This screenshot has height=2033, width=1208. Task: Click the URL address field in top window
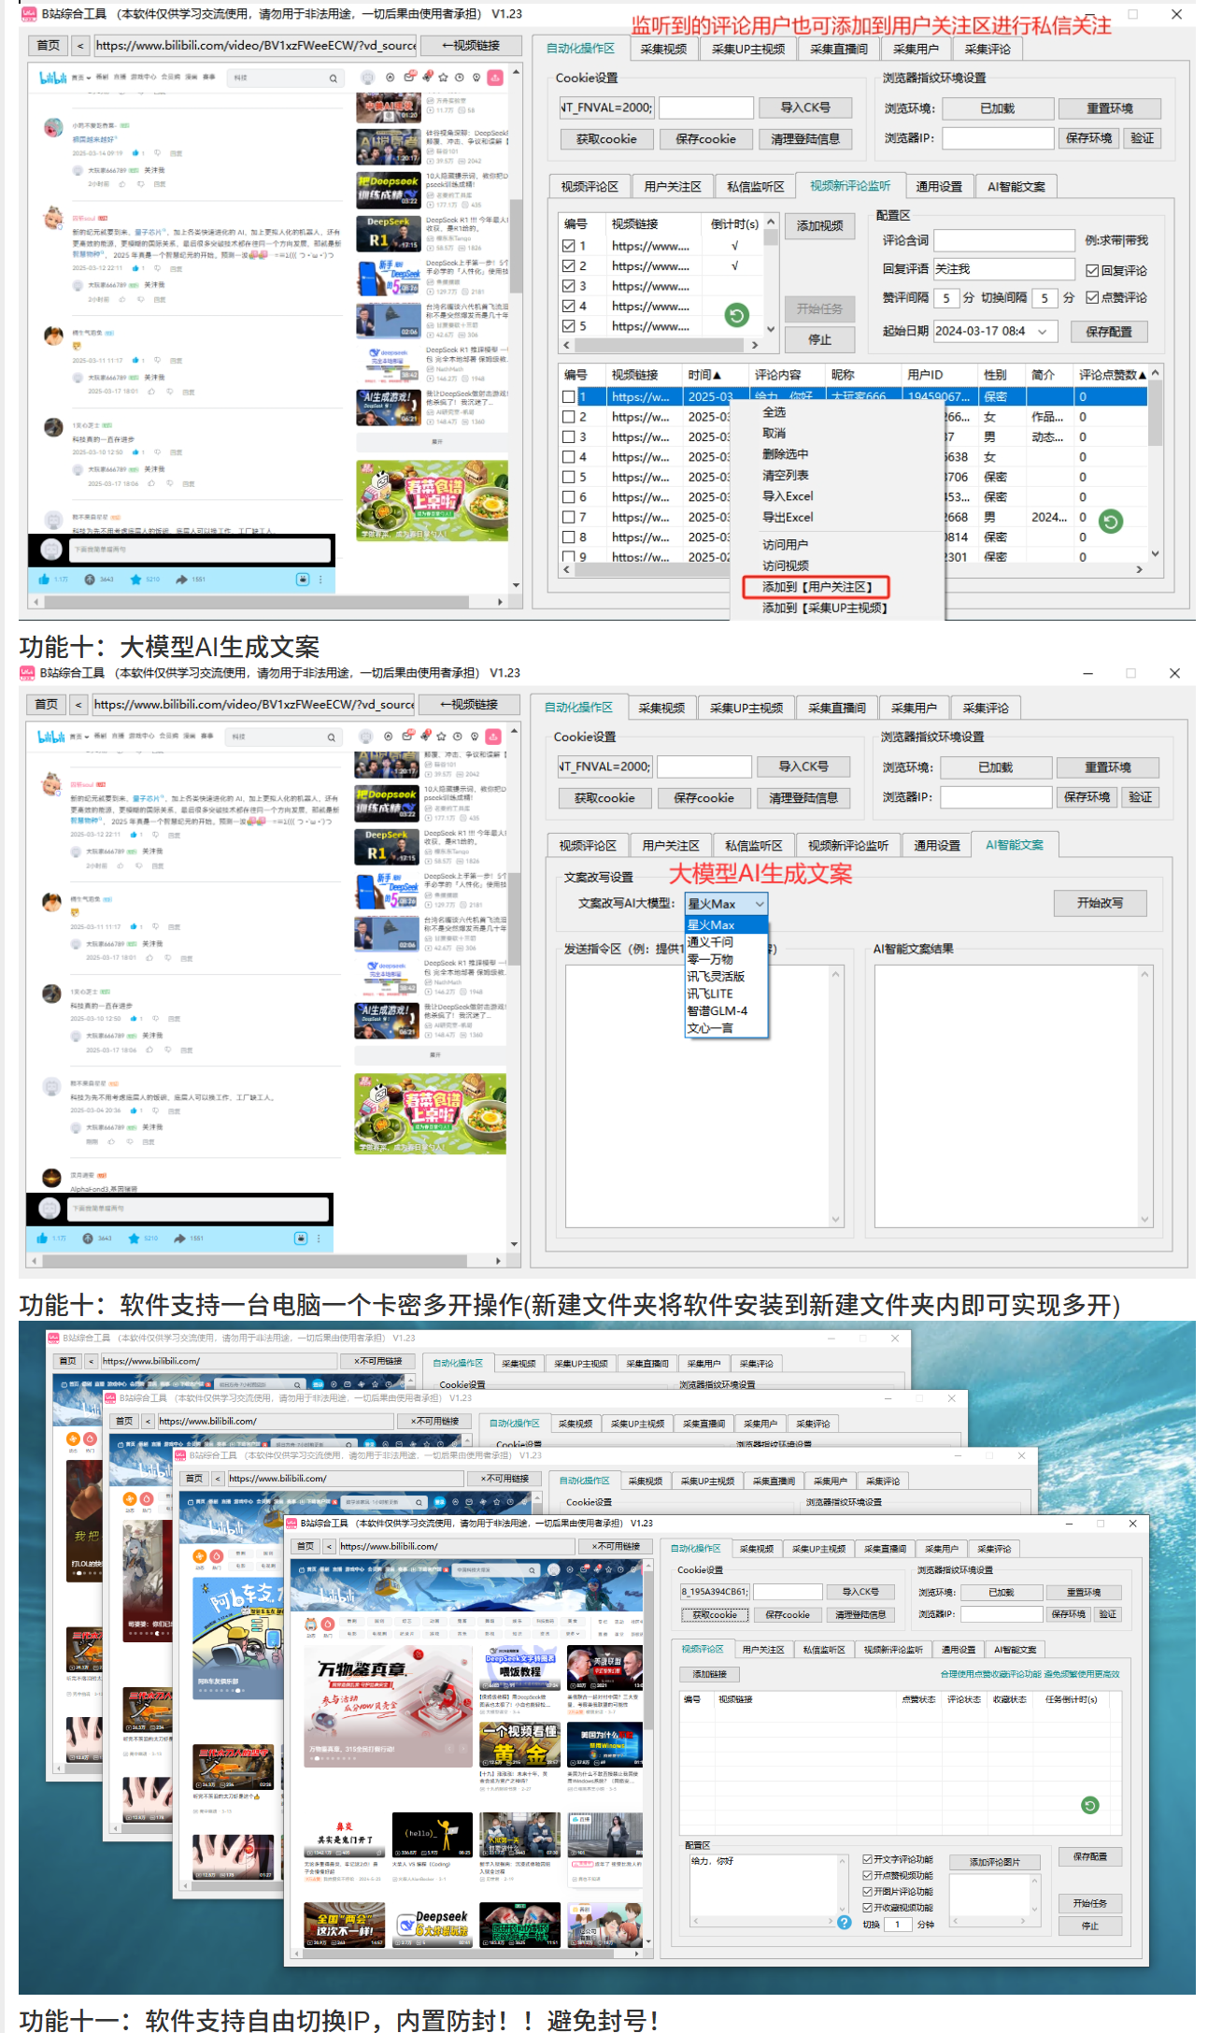click(255, 46)
